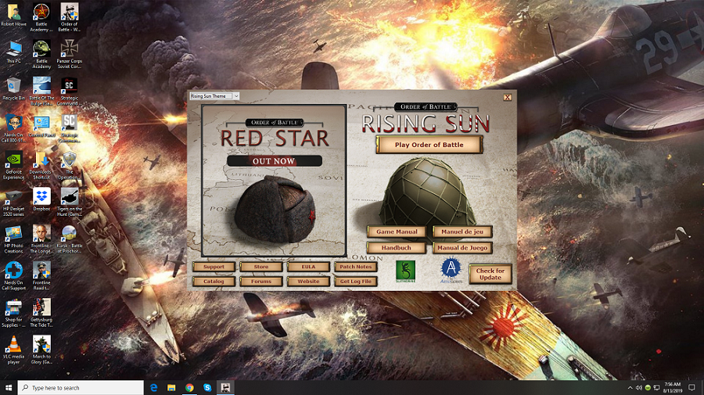This screenshot has width=704, height=395.
Task: Open the red-star Battle Academy shortcut in the top row
Action: (x=41, y=17)
